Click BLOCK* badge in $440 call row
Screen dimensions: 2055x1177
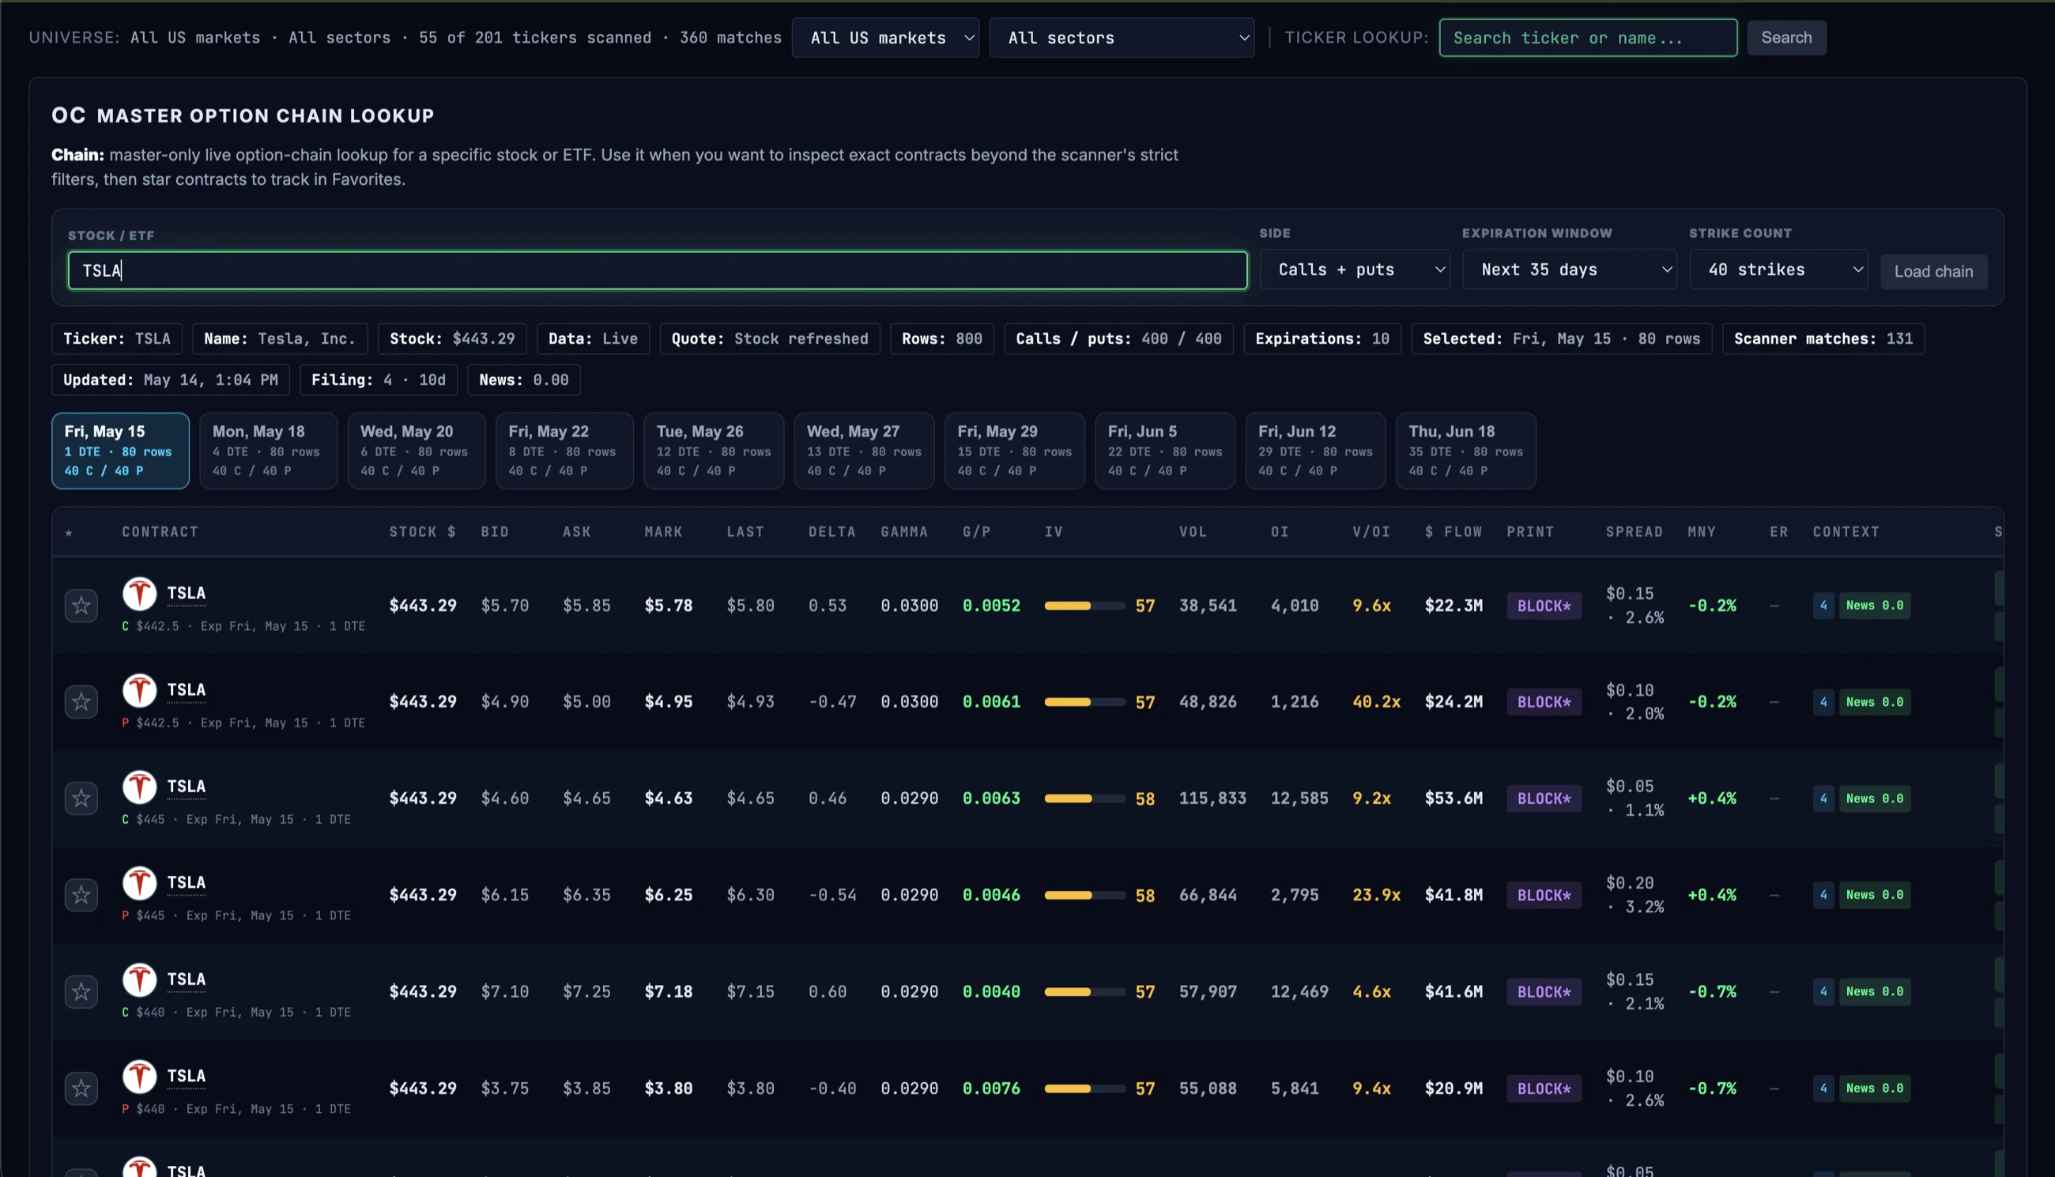[1544, 992]
